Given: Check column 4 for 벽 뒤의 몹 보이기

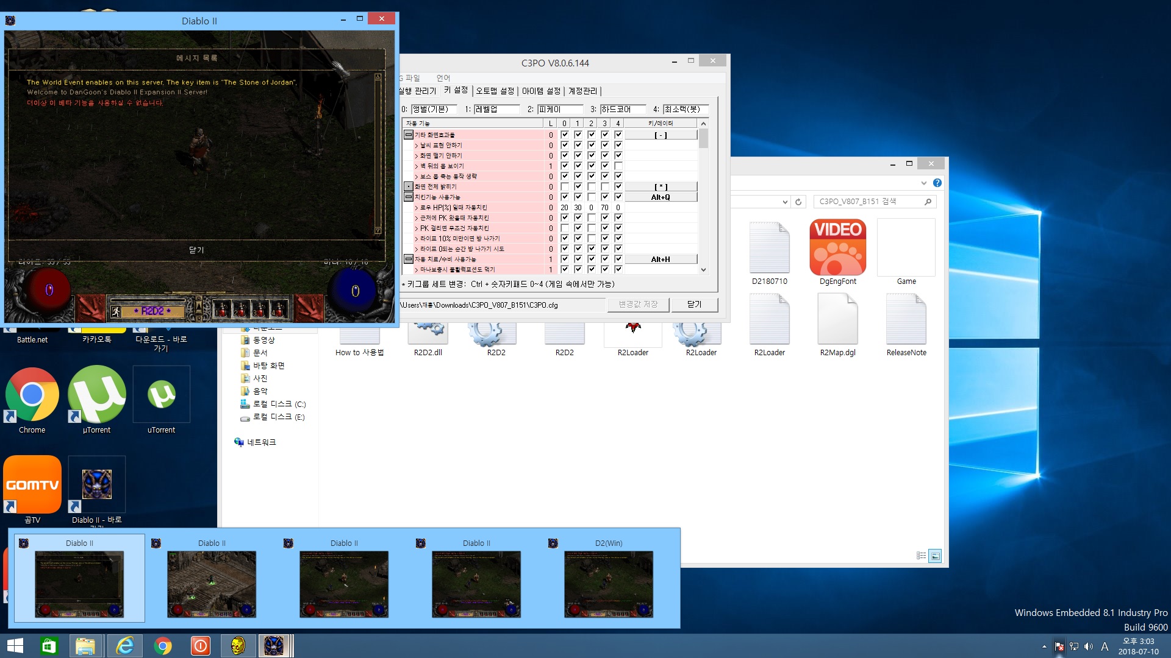Looking at the screenshot, I should (x=618, y=166).
